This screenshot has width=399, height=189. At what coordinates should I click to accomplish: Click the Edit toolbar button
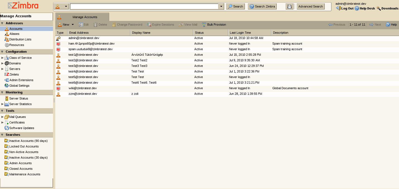83,25
